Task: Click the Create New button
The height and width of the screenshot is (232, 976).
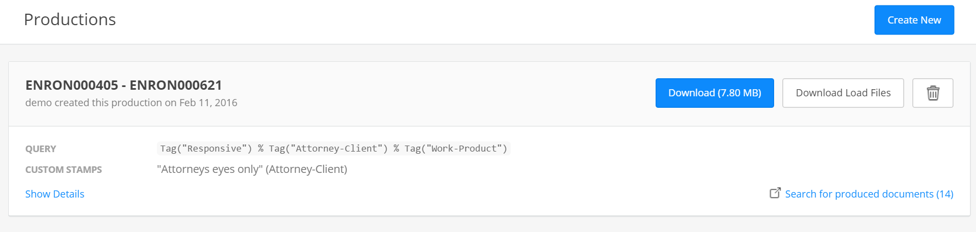Action: 914,20
